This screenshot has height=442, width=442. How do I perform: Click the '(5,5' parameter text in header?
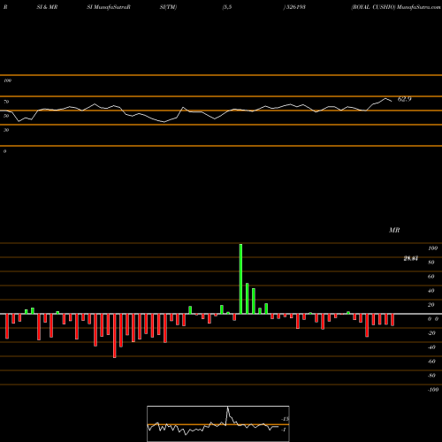[x=227, y=7]
